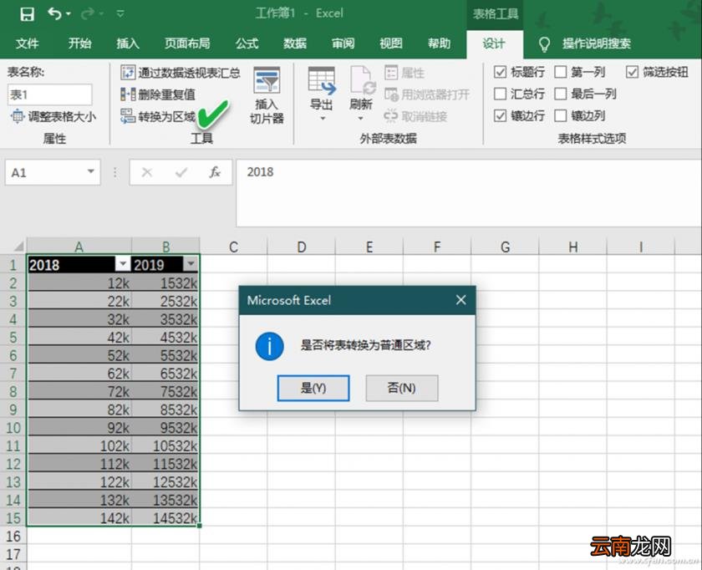Screen dimensions: 702x570
Task: Click the 否(N) button in dialog
Action: [402, 388]
